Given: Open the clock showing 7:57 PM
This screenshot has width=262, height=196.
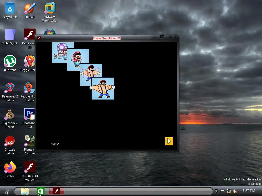Looking at the screenshot, I should [249, 191].
